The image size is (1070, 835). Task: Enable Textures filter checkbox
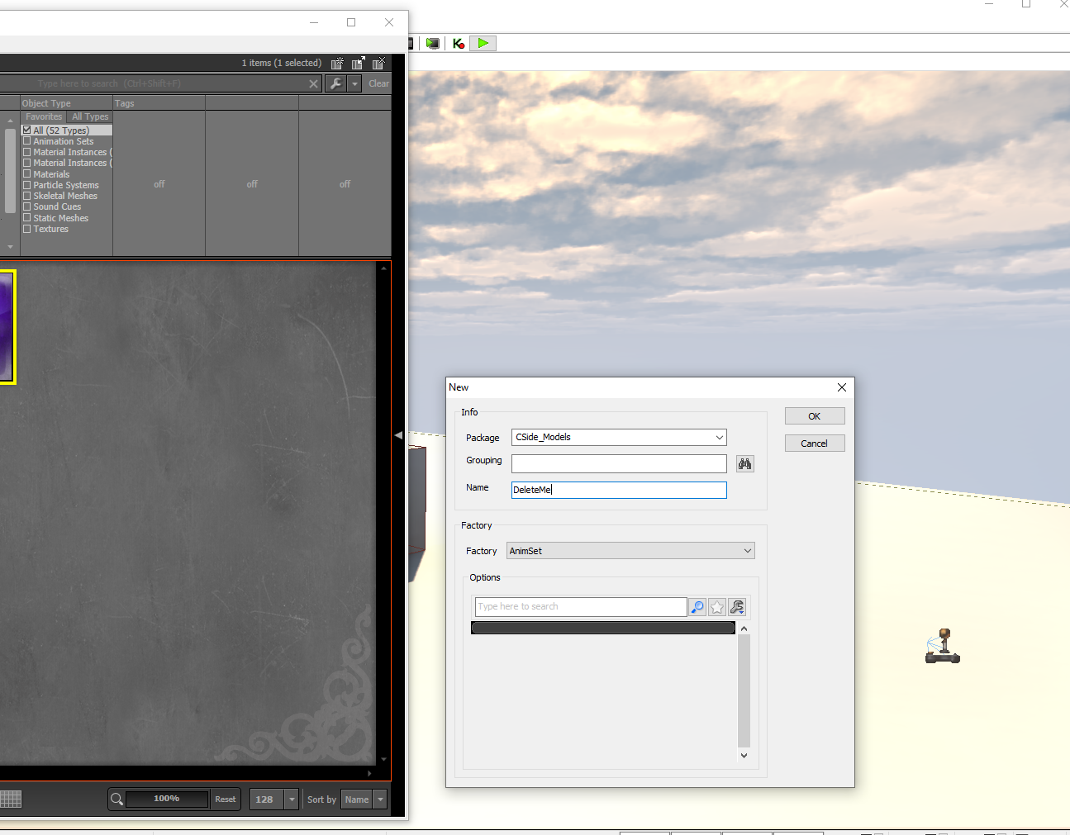click(x=27, y=229)
